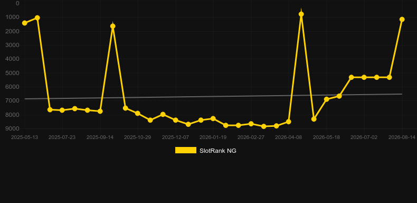This screenshot has height=203, width=417.
Task: Click the 2025-12-07 x-axis date label
Action: point(176,137)
